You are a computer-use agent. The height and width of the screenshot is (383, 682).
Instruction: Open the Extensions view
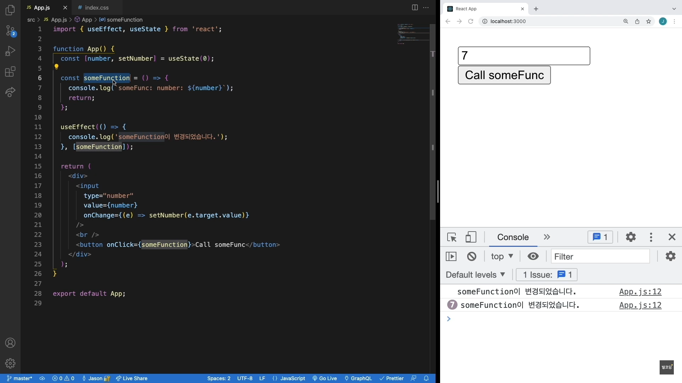point(10,72)
